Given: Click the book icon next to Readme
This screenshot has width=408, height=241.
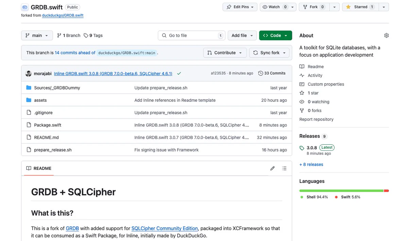Looking at the screenshot, I should [302, 67].
